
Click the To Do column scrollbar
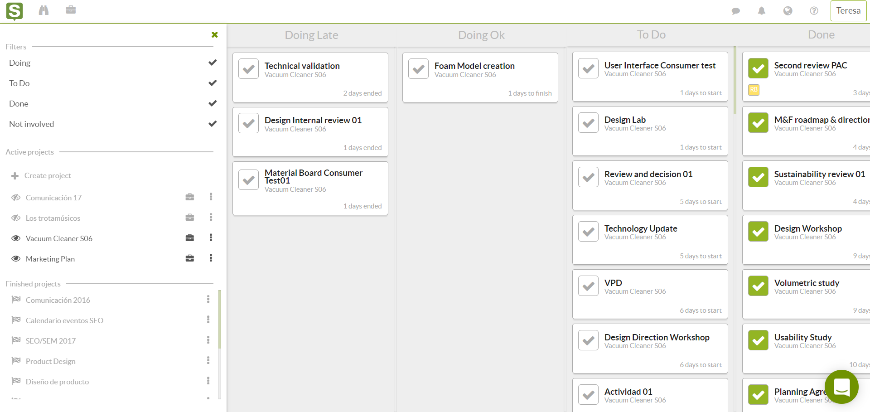tap(735, 80)
